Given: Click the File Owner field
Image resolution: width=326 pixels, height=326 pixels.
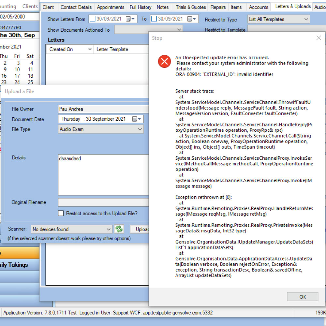Looking at the screenshot, I should (103, 109).
